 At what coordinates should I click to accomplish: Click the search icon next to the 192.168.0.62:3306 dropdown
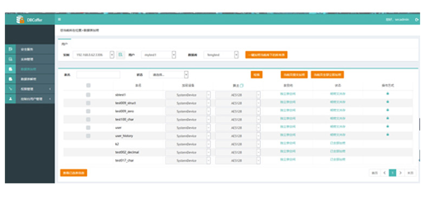click(x=121, y=55)
